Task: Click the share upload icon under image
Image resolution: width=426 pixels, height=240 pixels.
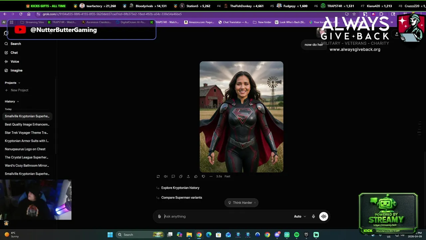Action: click(x=188, y=176)
